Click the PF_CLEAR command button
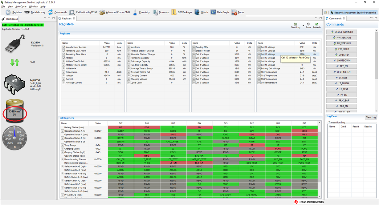379x205 pixels. click(342, 100)
